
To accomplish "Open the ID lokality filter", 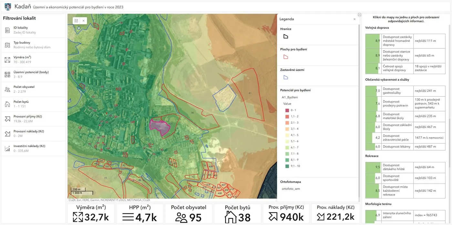I will 34,30.
